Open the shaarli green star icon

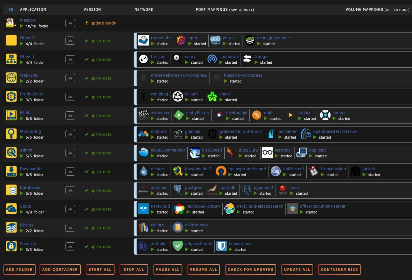click(212, 97)
